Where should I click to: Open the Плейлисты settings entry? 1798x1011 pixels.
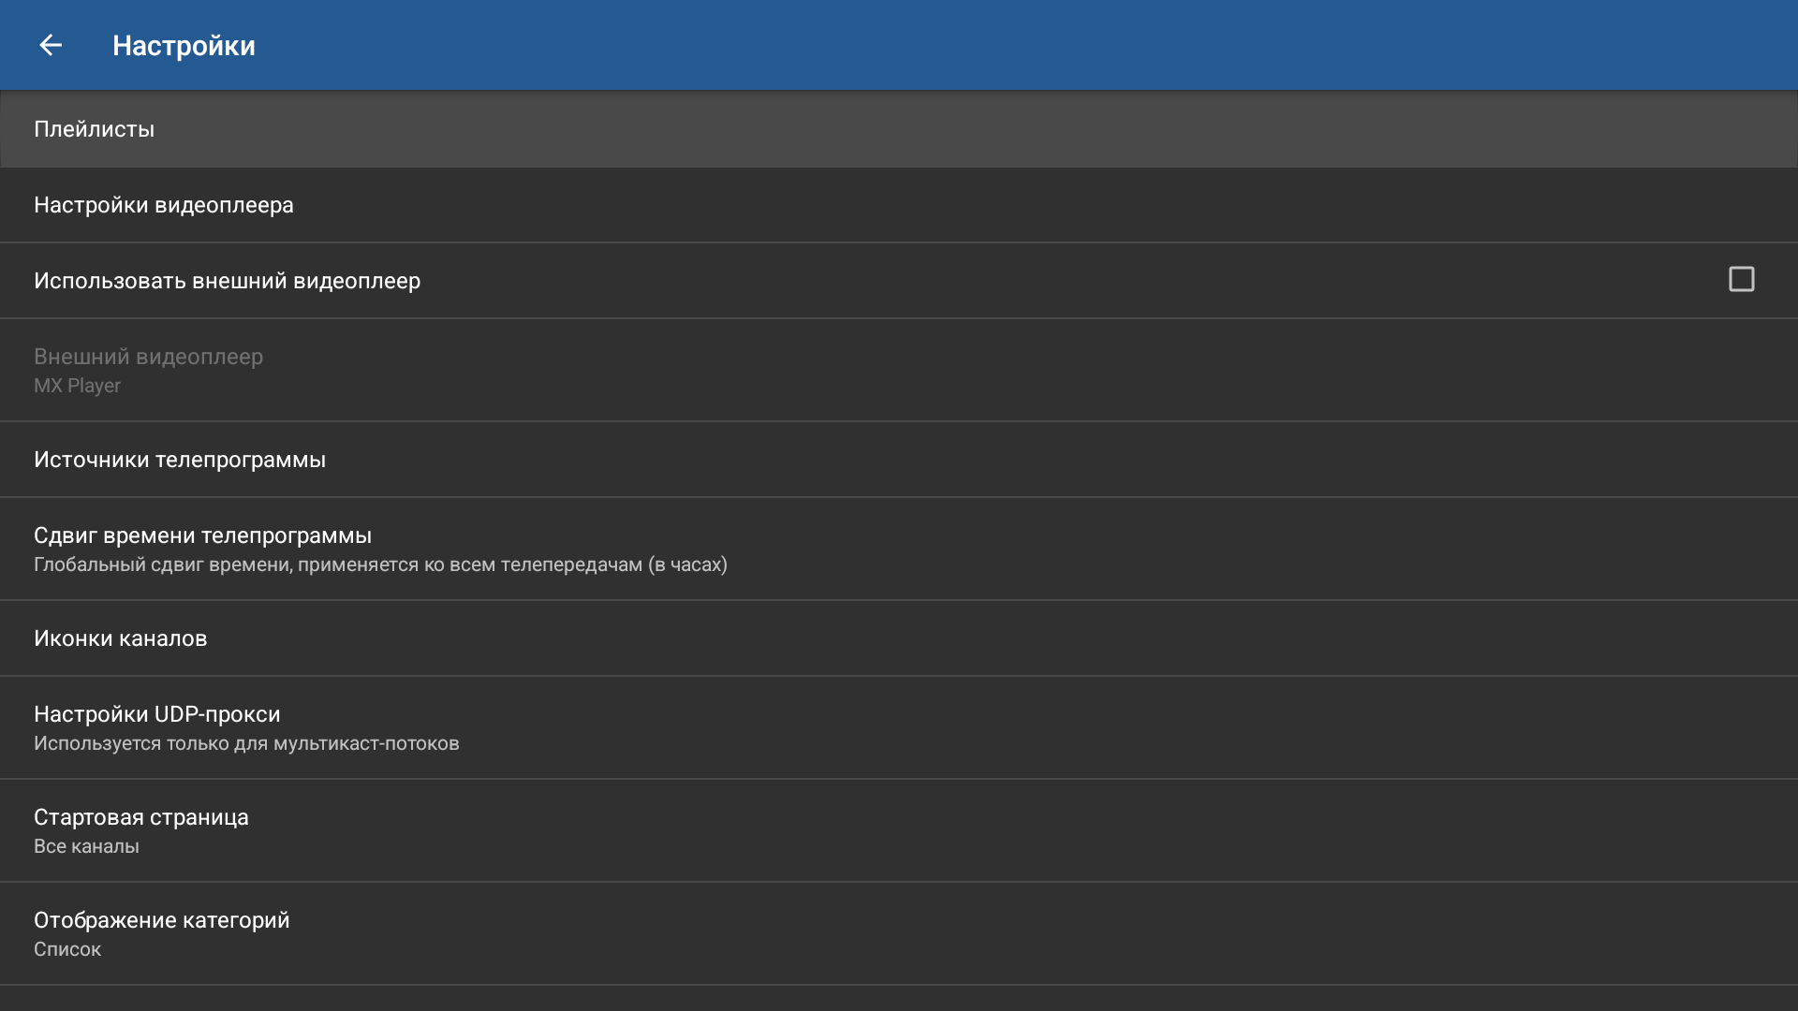click(94, 129)
